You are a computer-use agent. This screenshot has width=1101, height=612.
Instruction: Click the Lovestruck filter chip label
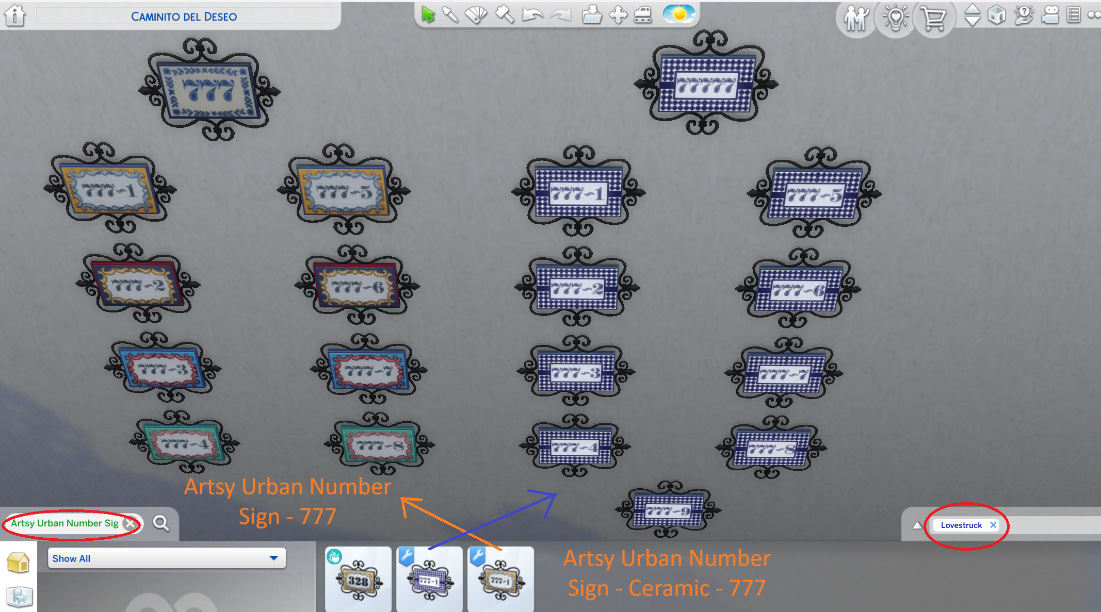click(x=961, y=525)
